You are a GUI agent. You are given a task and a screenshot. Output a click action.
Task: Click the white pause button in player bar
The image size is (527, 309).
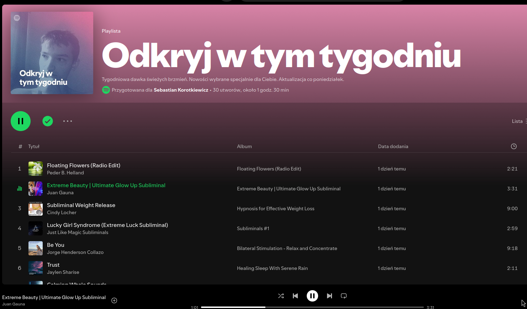click(x=312, y=296)
